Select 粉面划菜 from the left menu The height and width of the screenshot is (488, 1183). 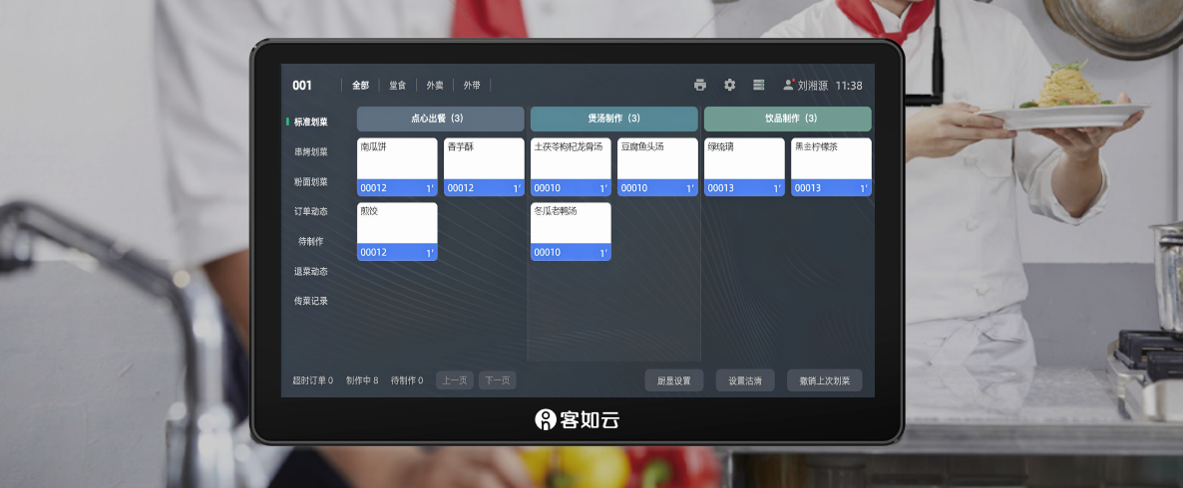point(310,182)
